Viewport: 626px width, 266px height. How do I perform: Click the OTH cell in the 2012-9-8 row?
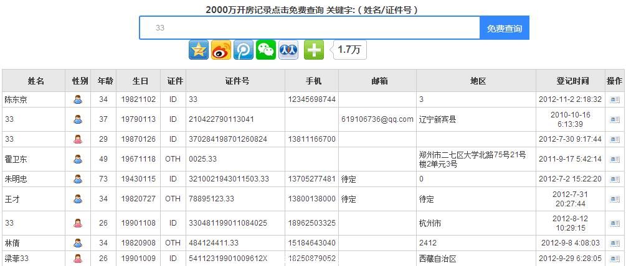(173, 243)
